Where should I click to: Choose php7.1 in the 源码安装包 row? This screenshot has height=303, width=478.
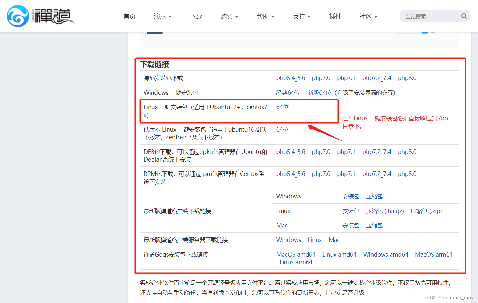pyautogui.click(x=346, y=78)
